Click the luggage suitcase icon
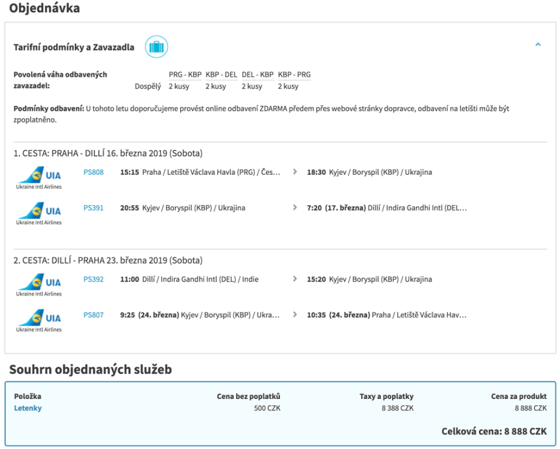 [156, 47]
